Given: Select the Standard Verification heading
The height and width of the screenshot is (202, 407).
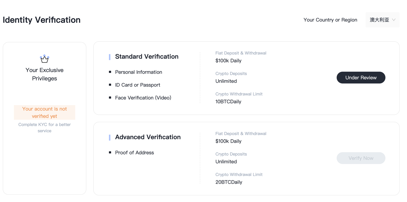Looking at the screenshot, I should click(x=147, y=56).
